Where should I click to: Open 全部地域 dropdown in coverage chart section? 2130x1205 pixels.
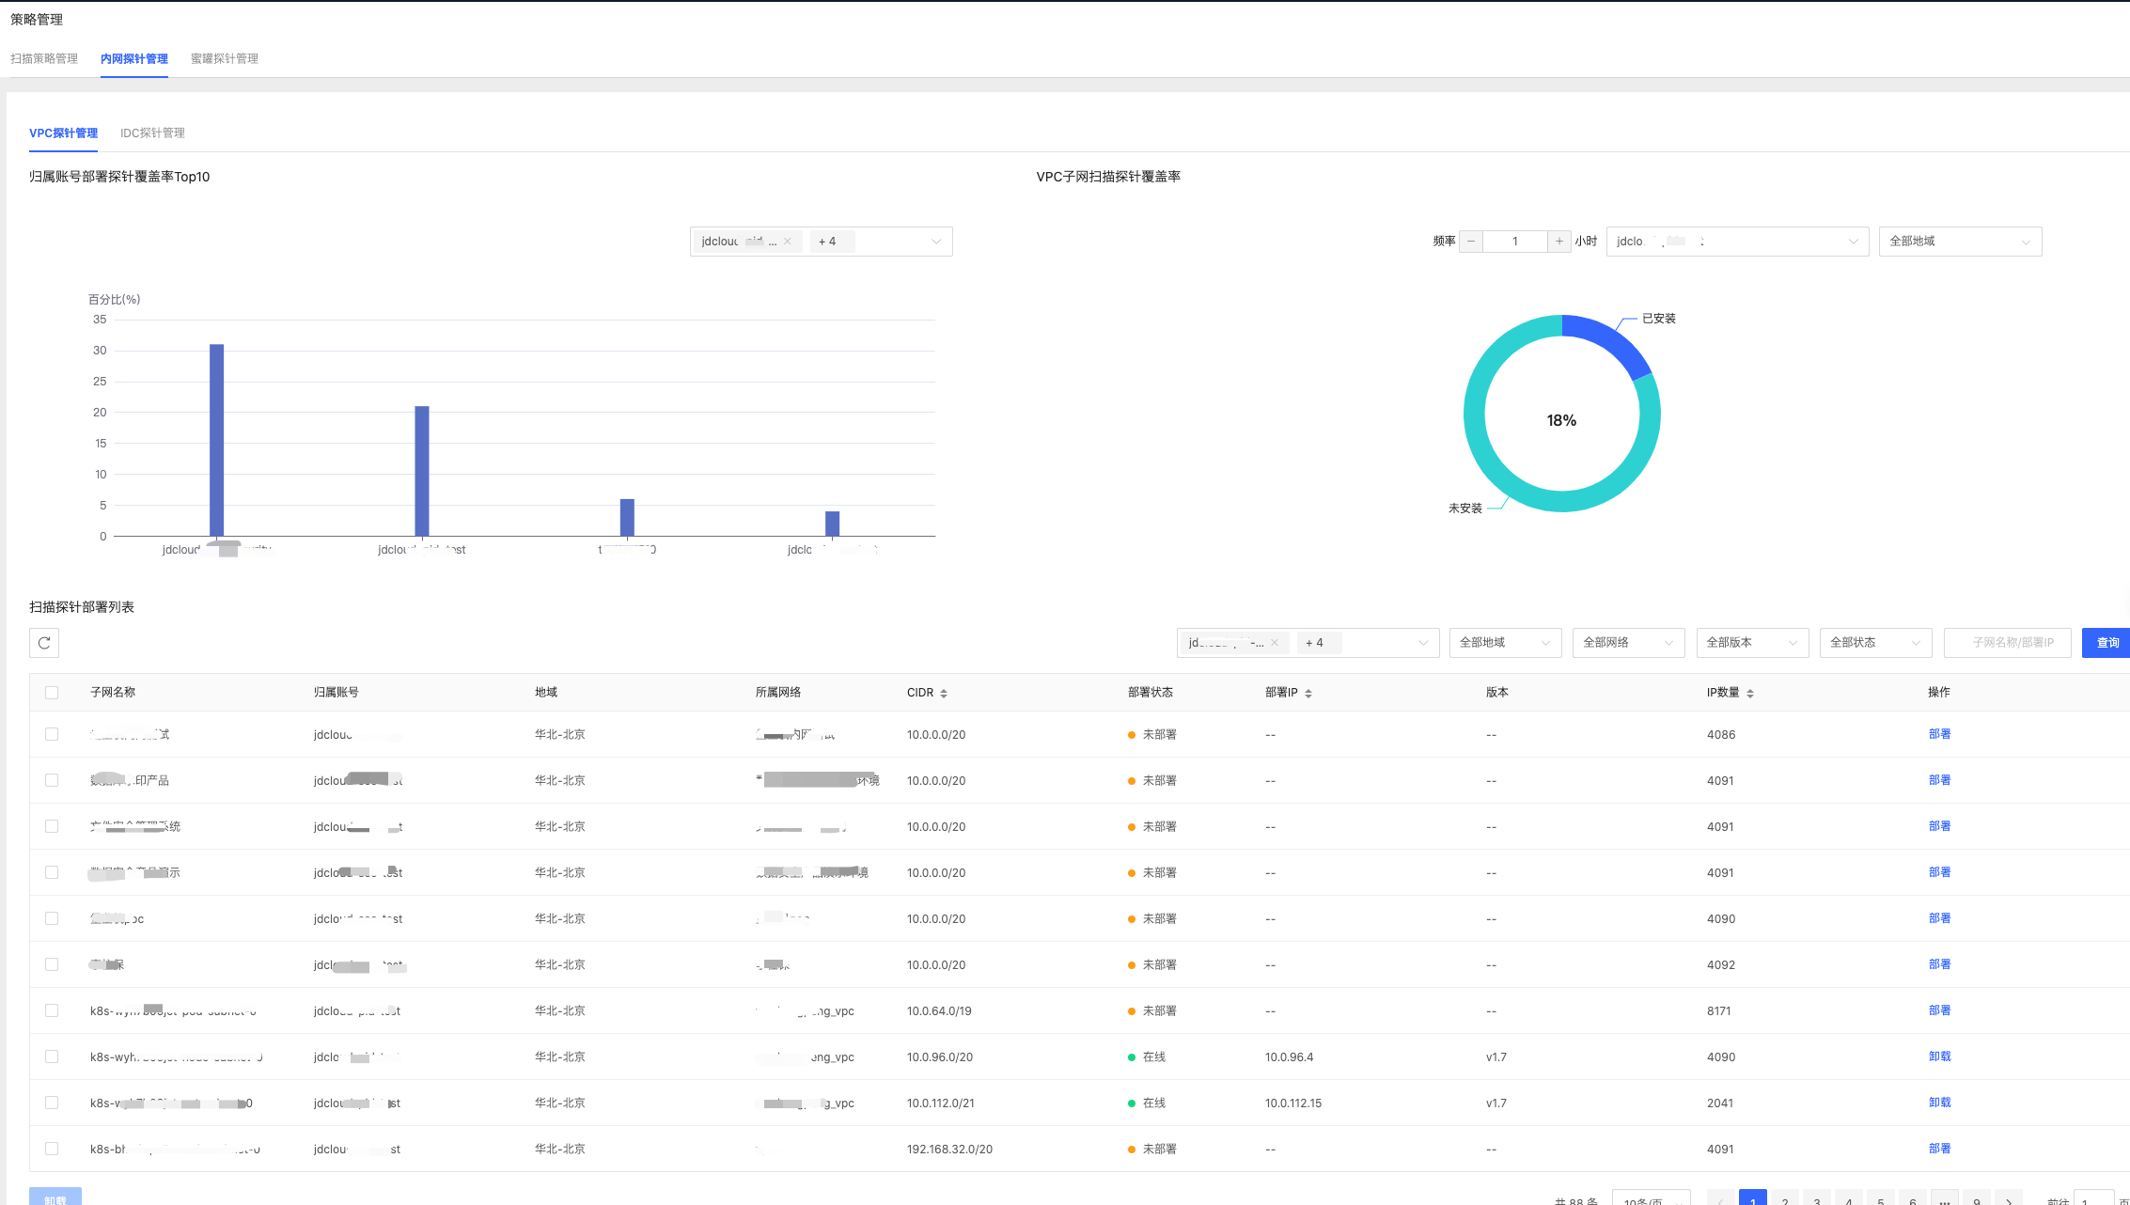point(1960,242)
